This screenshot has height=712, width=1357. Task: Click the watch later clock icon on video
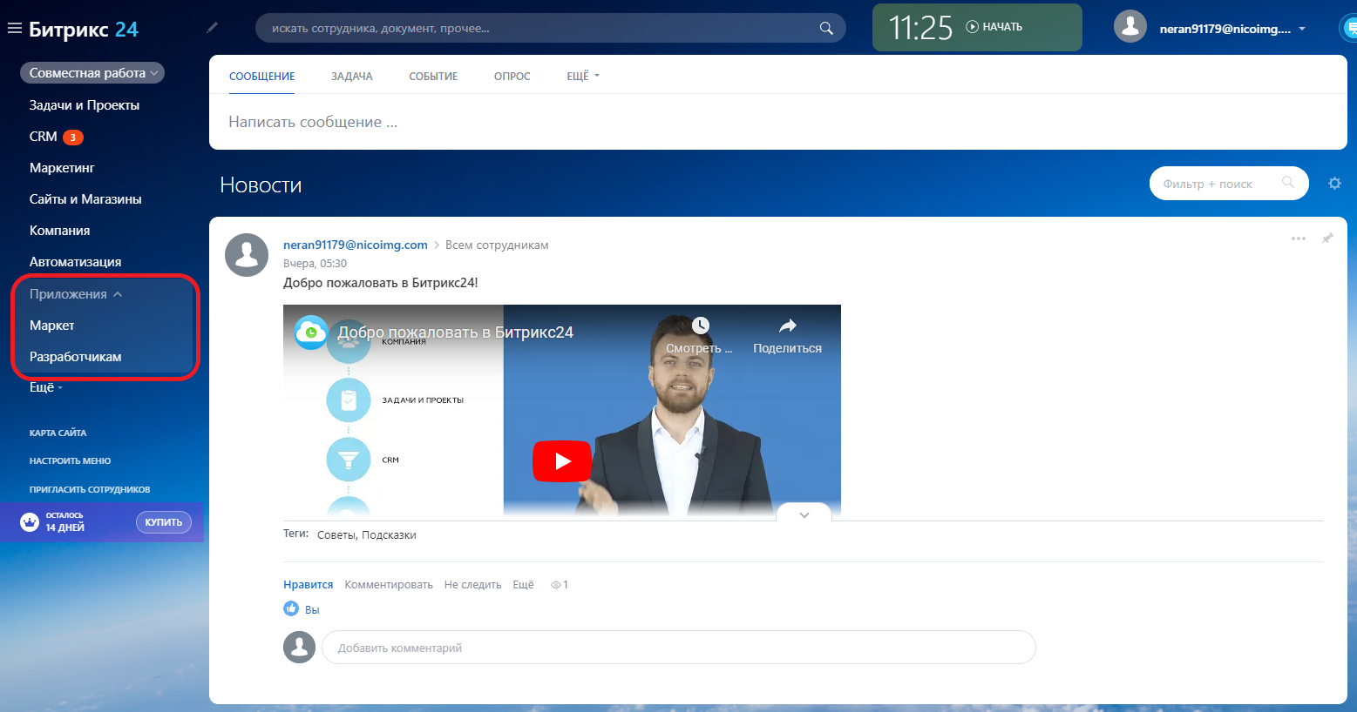[701, 326]
